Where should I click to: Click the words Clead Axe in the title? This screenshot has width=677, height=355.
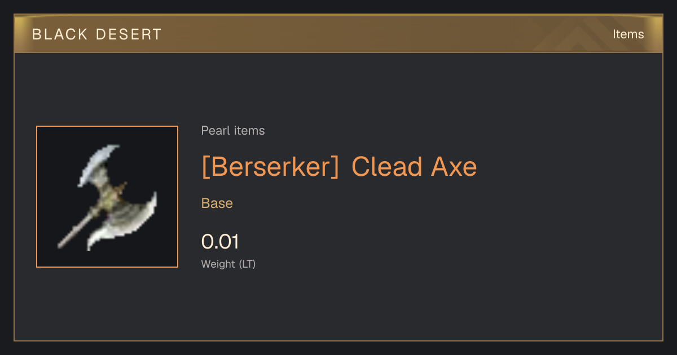[414, 167]
